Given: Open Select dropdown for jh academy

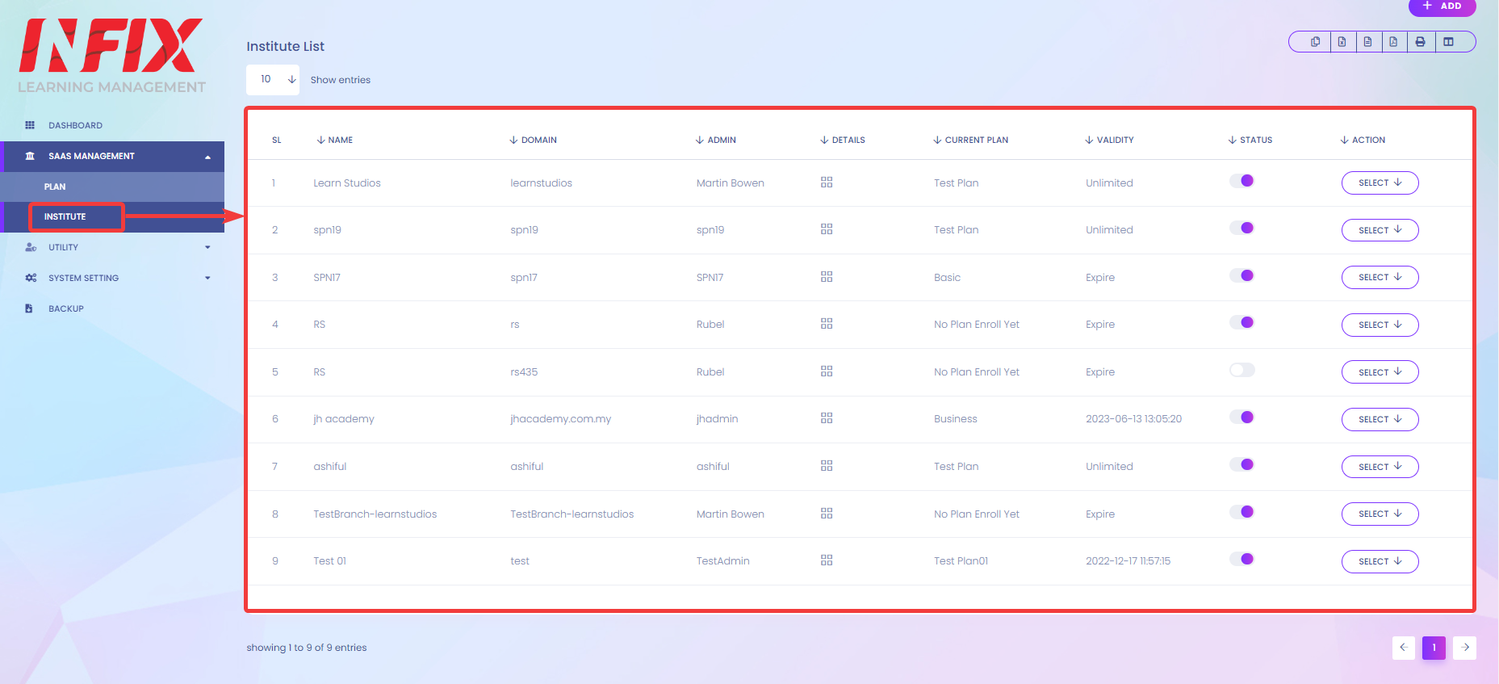Looking at the screenshot, I should [1380, 419].
